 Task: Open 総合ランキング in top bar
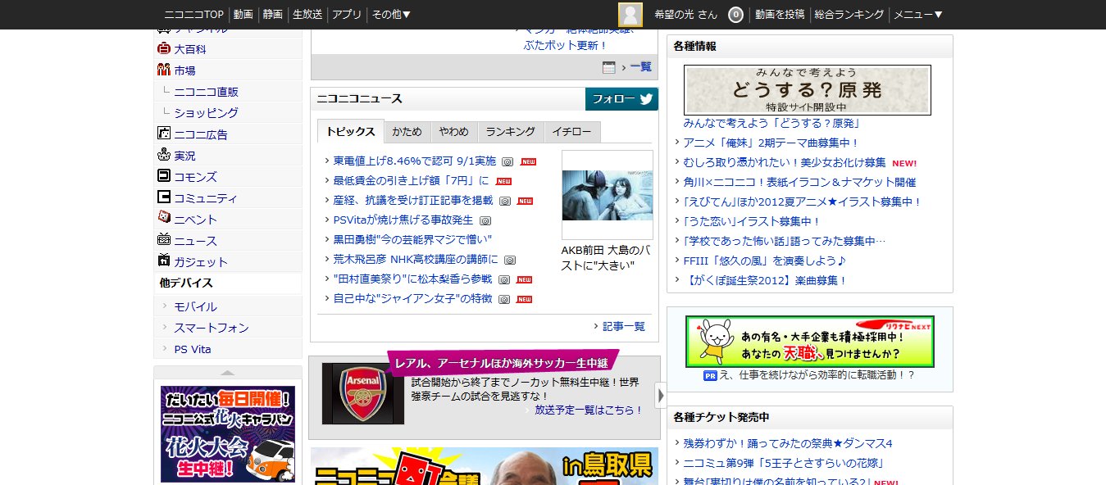pyautogui.click(x=849, y=15)
